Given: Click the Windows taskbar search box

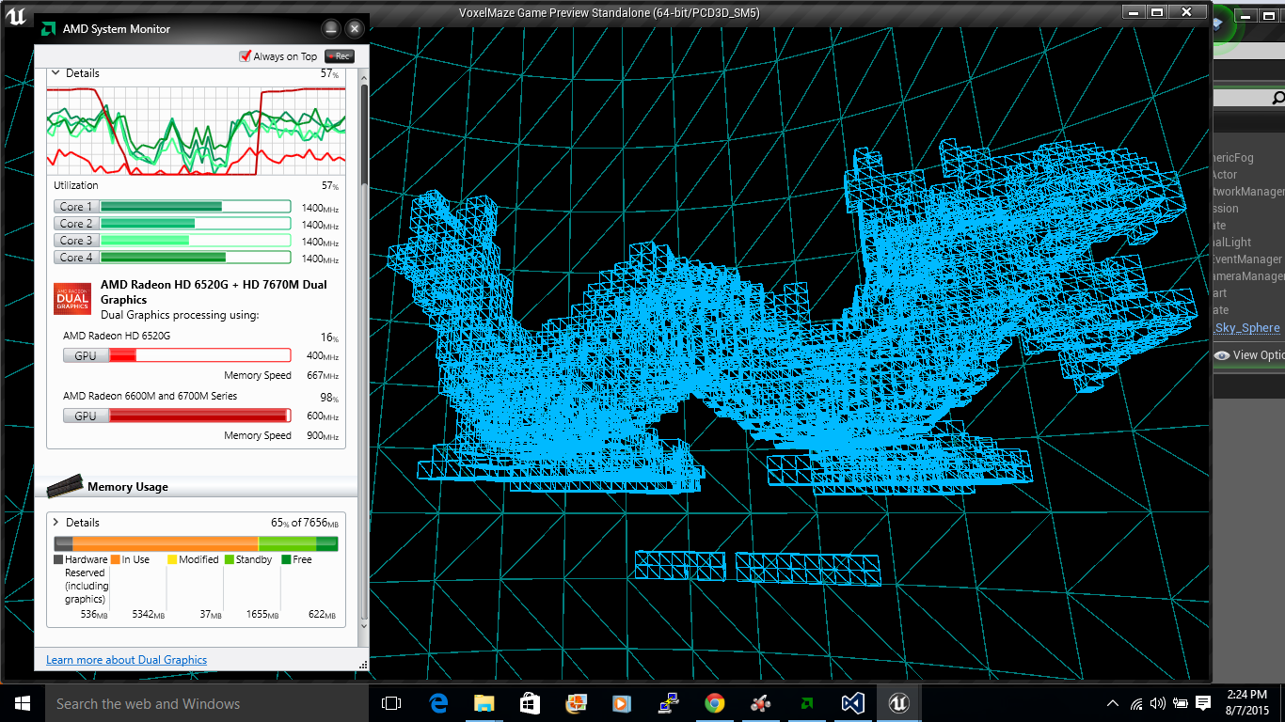Looking at the screenshot, I should point(207,703).
